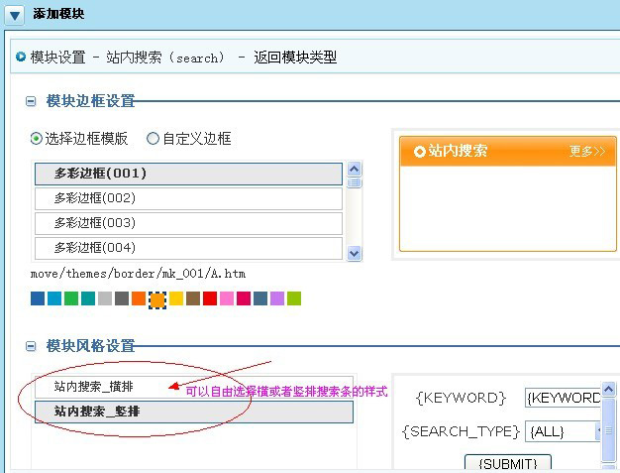This screenshot has width=620, height=473.
Task: Pick the slate blue color swatch
Action: pyautogui.click(x=260, y=298)
